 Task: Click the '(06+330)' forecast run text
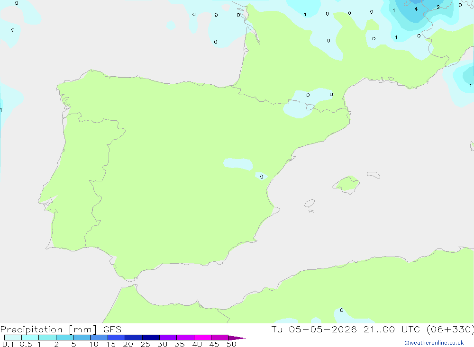pos(450,329)
